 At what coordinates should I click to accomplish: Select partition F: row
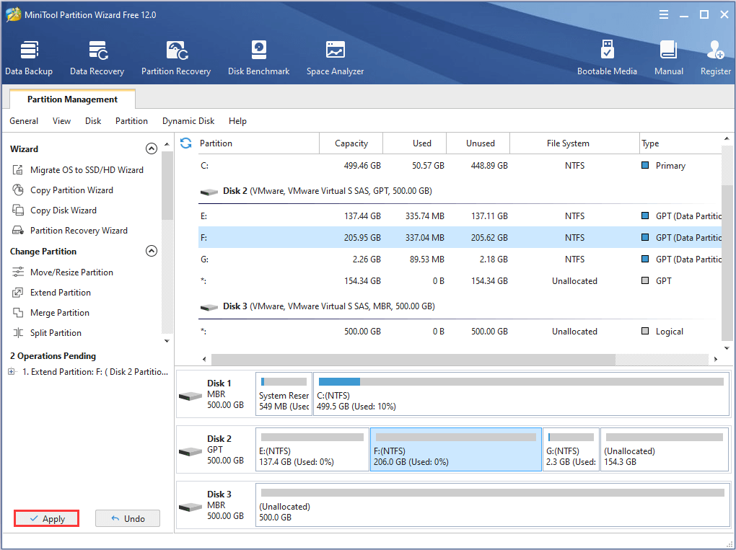coord(460,238)
